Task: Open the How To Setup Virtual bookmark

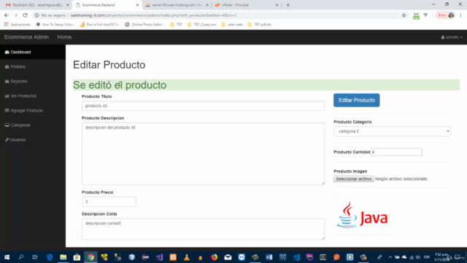Action: [55, 24]
